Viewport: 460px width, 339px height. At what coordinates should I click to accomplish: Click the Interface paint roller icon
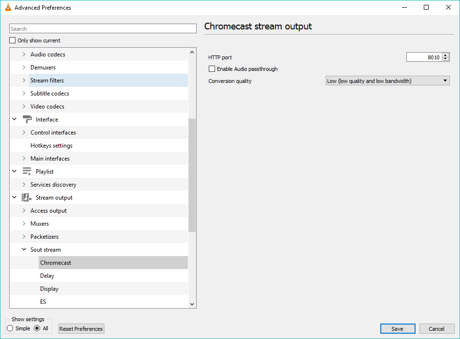(x=27, y=120)
